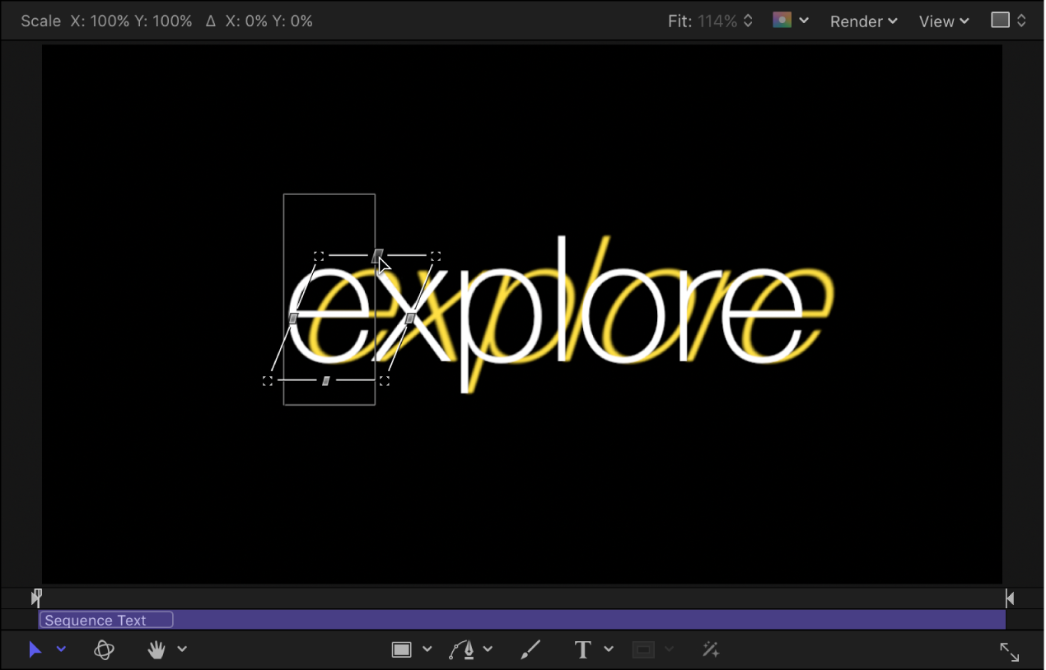Open the View menu
Image resolution: width=1046 pixels, height=670 pixels.
point(943,21)
